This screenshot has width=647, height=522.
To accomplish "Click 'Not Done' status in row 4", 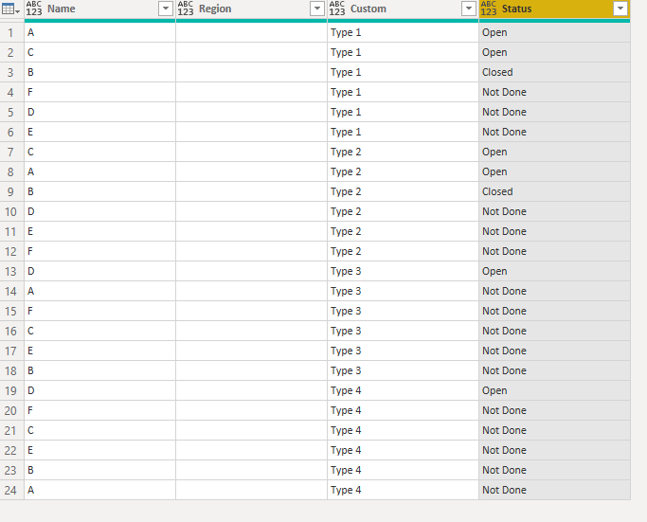I will [554, 92].
